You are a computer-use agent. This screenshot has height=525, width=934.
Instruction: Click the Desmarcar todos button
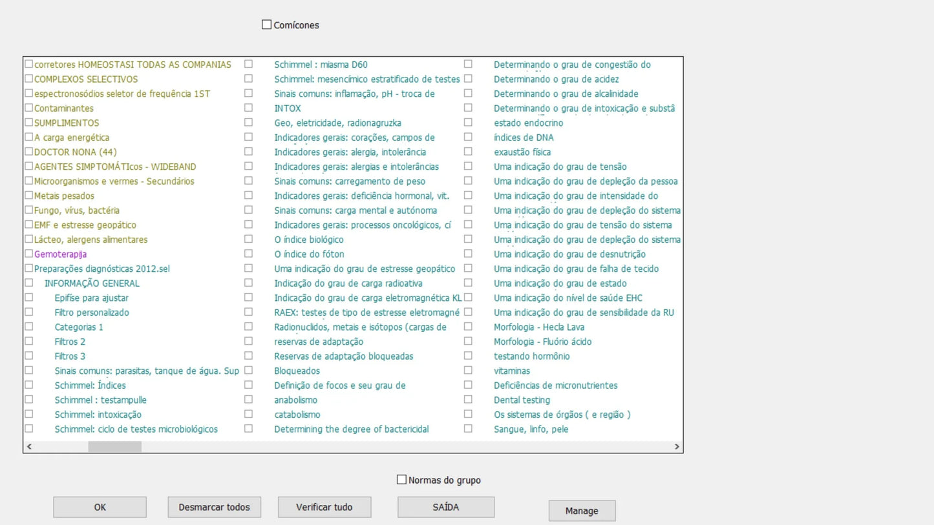(214, 507)
